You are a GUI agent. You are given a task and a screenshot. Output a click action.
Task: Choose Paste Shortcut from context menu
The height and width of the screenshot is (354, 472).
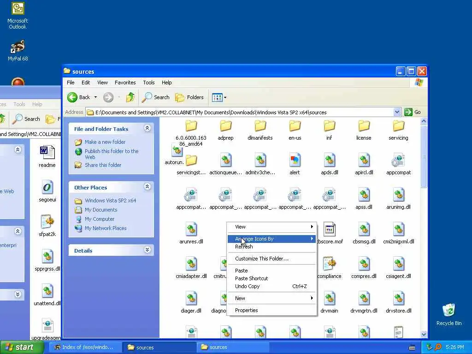coord(271,278)
